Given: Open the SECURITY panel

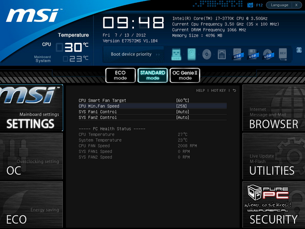Looking at the screenshot, I should pos(274,205).
